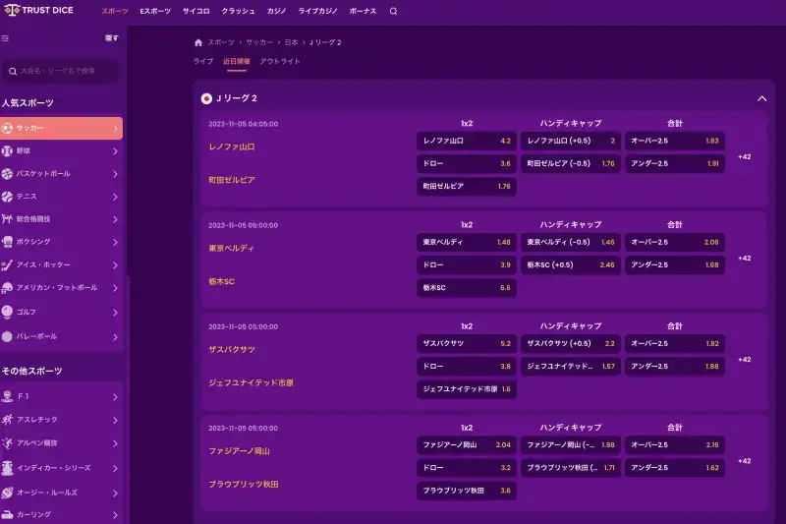Pick 栃木SC (+0.5) handicap at 2.46

[x=571, y=264]
